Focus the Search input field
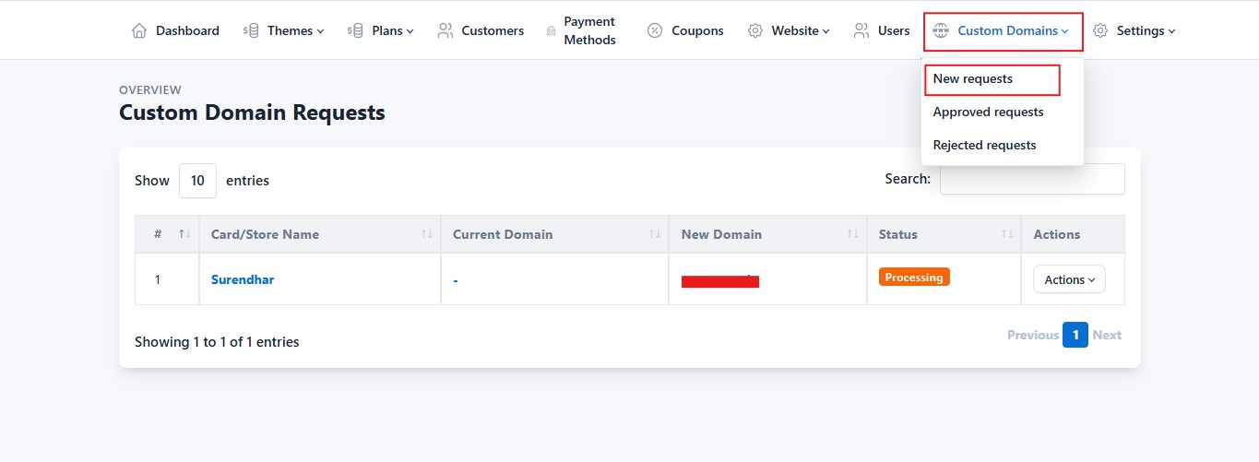Screen dimensions: 1259x462 (1032, 179)
